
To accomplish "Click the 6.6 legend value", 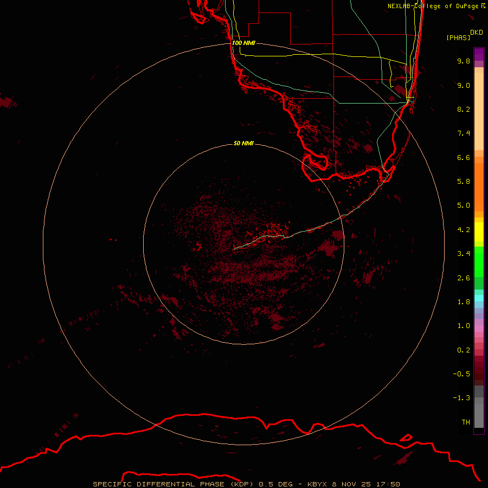I will click(464, 157).
